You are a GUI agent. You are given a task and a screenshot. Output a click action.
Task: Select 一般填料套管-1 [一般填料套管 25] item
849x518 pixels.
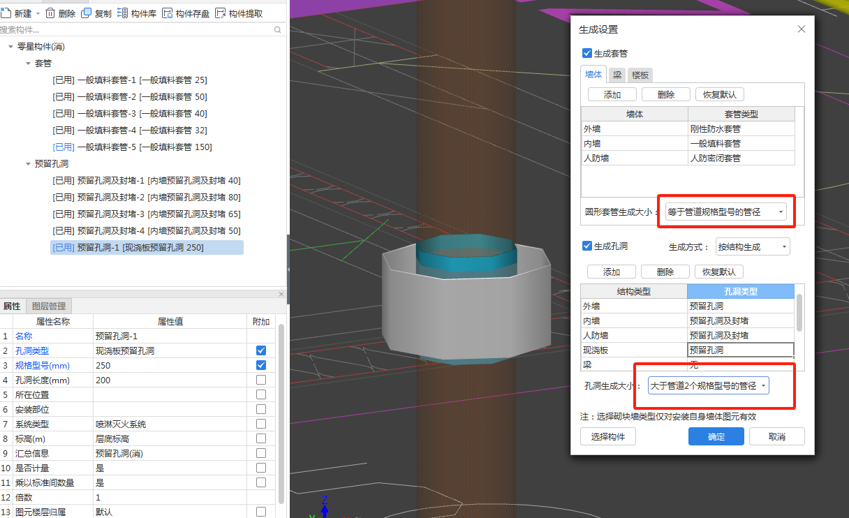pos(130,80)
